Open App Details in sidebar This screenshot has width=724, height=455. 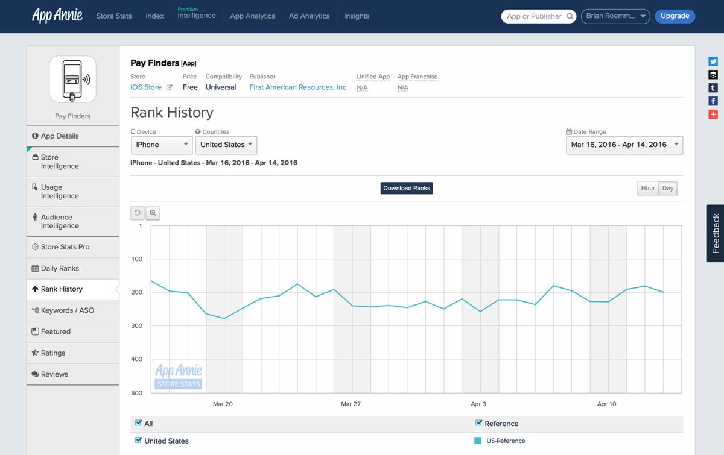pyautogui.click(x=73, y=136)
